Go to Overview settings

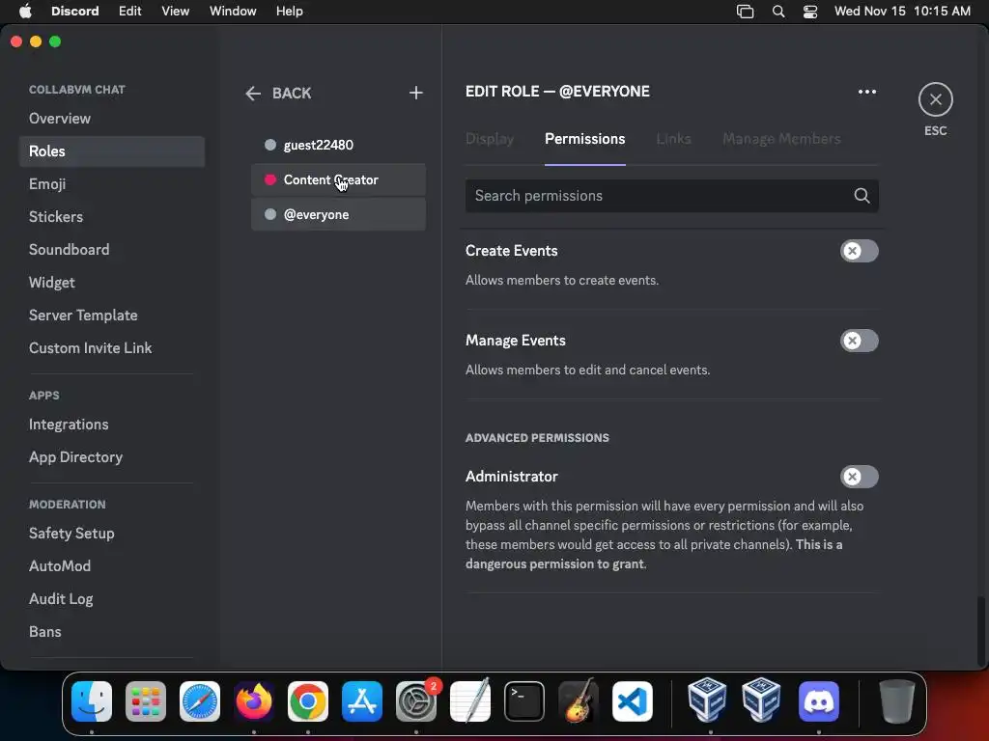coord(112,119)
